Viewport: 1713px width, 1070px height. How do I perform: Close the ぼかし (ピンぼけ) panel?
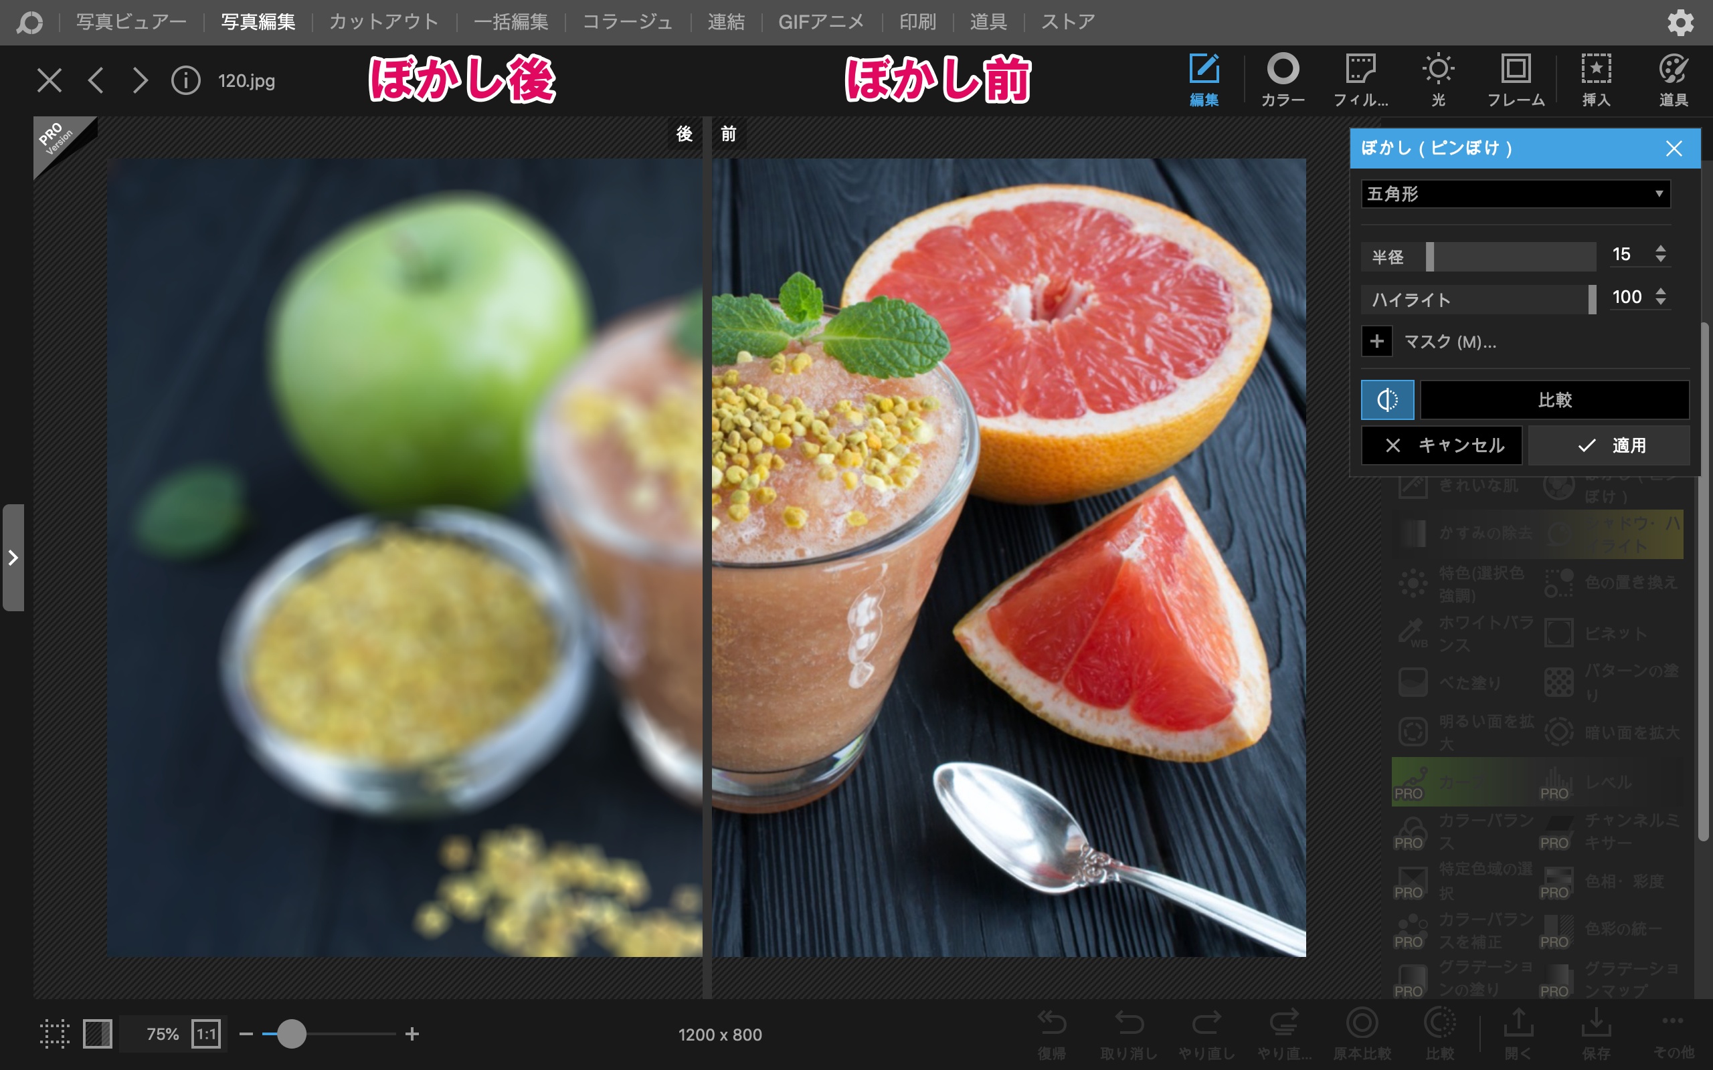1674,148
